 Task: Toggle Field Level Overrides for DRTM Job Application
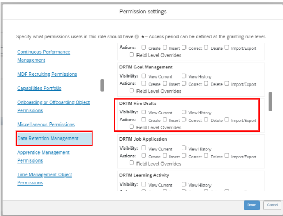[x=132, y=163]
